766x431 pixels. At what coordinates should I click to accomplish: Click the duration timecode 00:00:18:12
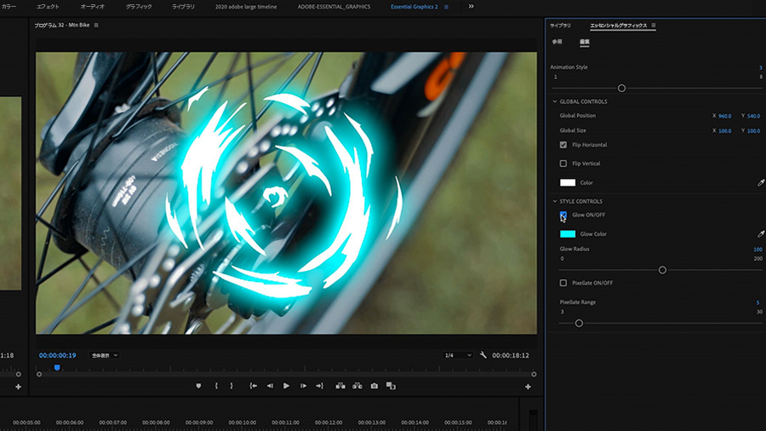511,355
